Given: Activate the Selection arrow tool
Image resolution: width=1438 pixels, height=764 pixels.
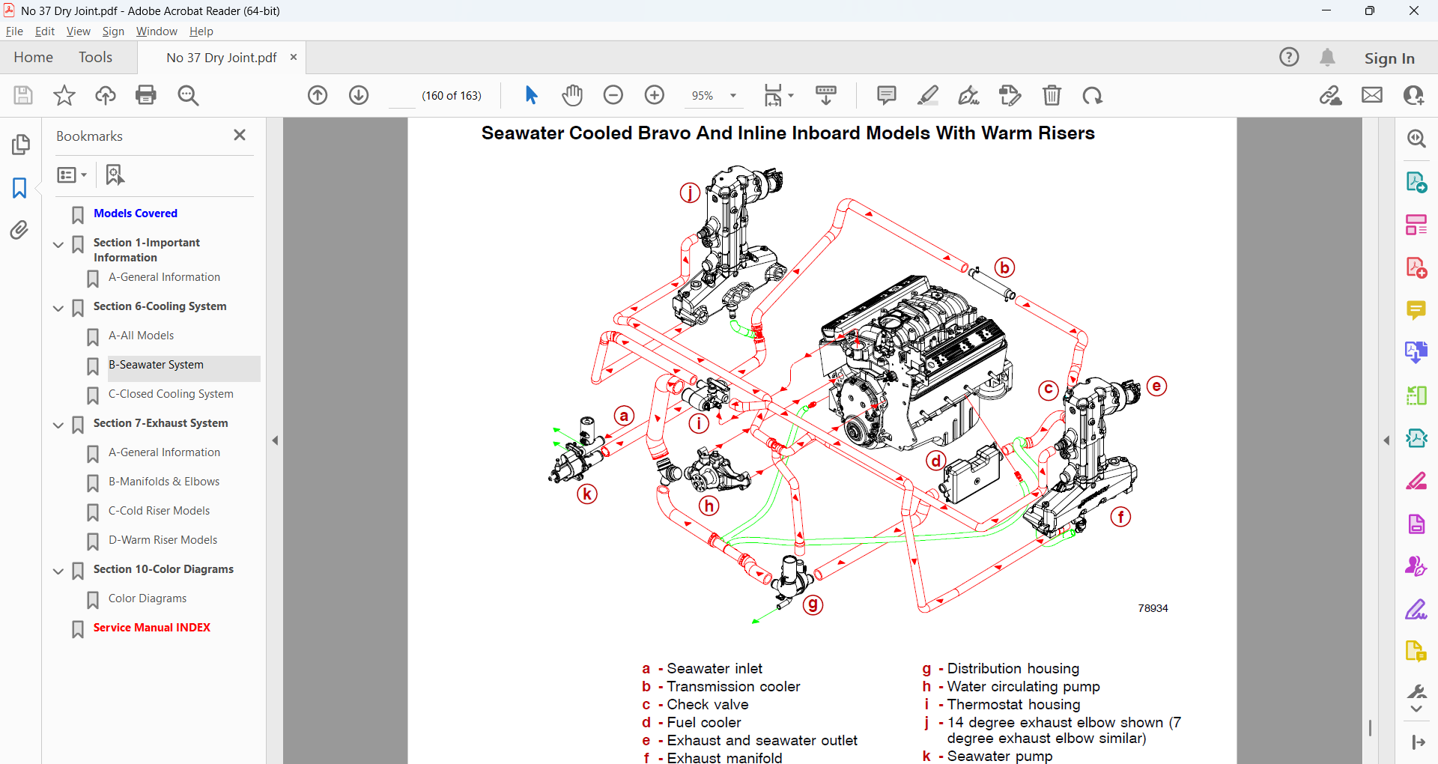Looking at the screenshot, I should (x=531, y=95).
